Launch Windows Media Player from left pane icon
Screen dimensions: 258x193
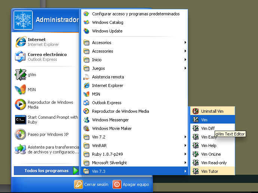[20, 105]
